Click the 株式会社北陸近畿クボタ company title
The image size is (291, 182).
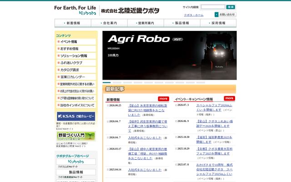130,10
